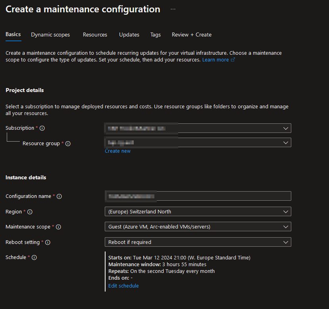
Task: Click the 'Project details' heading
Action: (25, 90)
